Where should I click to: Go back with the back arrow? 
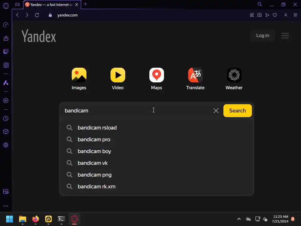click(x=17, y=15)
